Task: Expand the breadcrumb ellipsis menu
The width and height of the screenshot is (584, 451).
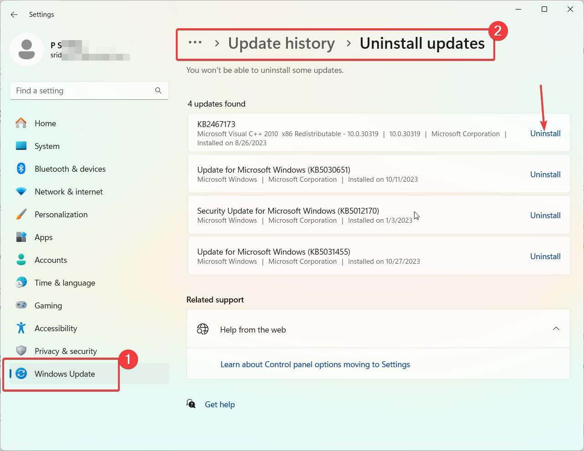Action: (x=195, y=42)
